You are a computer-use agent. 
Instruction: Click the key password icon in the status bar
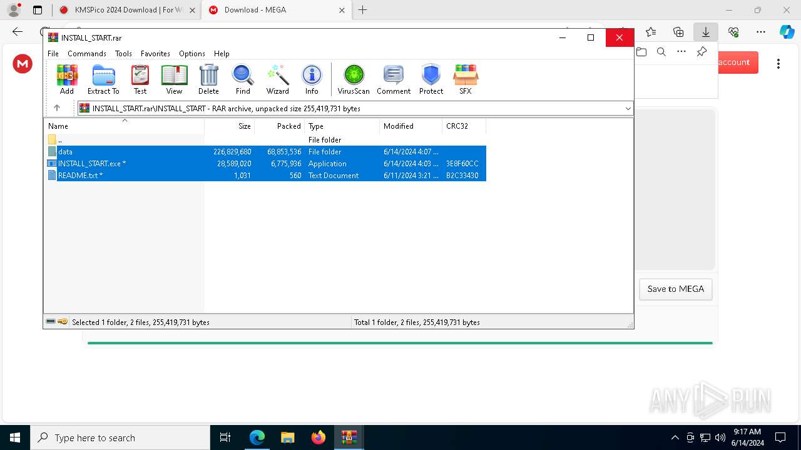pyautogui.click(x=63, y=322)
